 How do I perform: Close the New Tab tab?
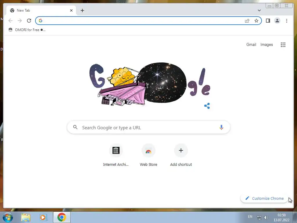click(71, 10)
